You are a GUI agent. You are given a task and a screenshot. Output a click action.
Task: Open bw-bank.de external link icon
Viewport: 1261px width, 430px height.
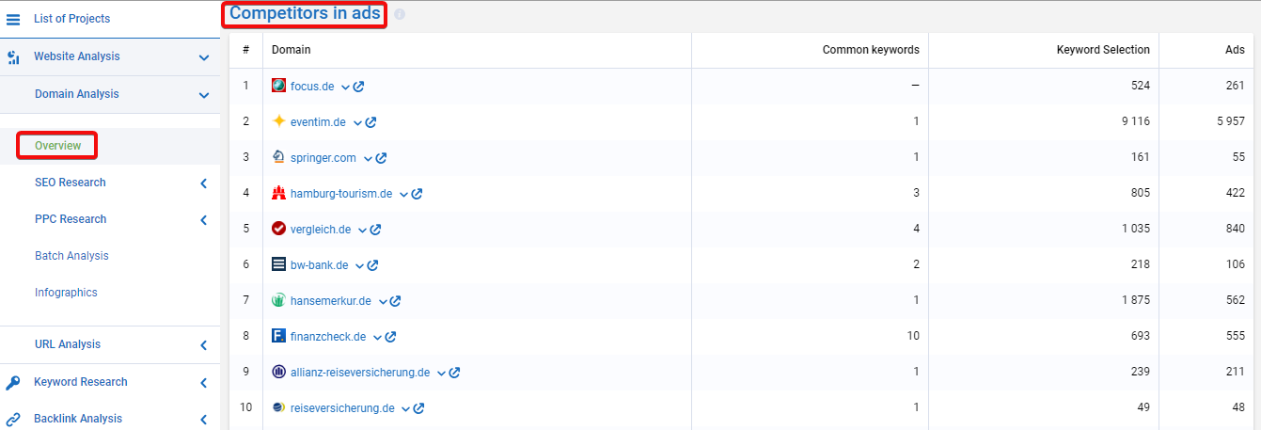click(372, 265)
